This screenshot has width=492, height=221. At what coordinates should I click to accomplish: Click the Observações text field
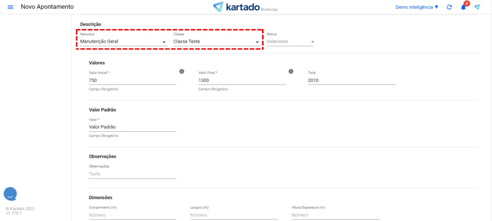point(132,174)
